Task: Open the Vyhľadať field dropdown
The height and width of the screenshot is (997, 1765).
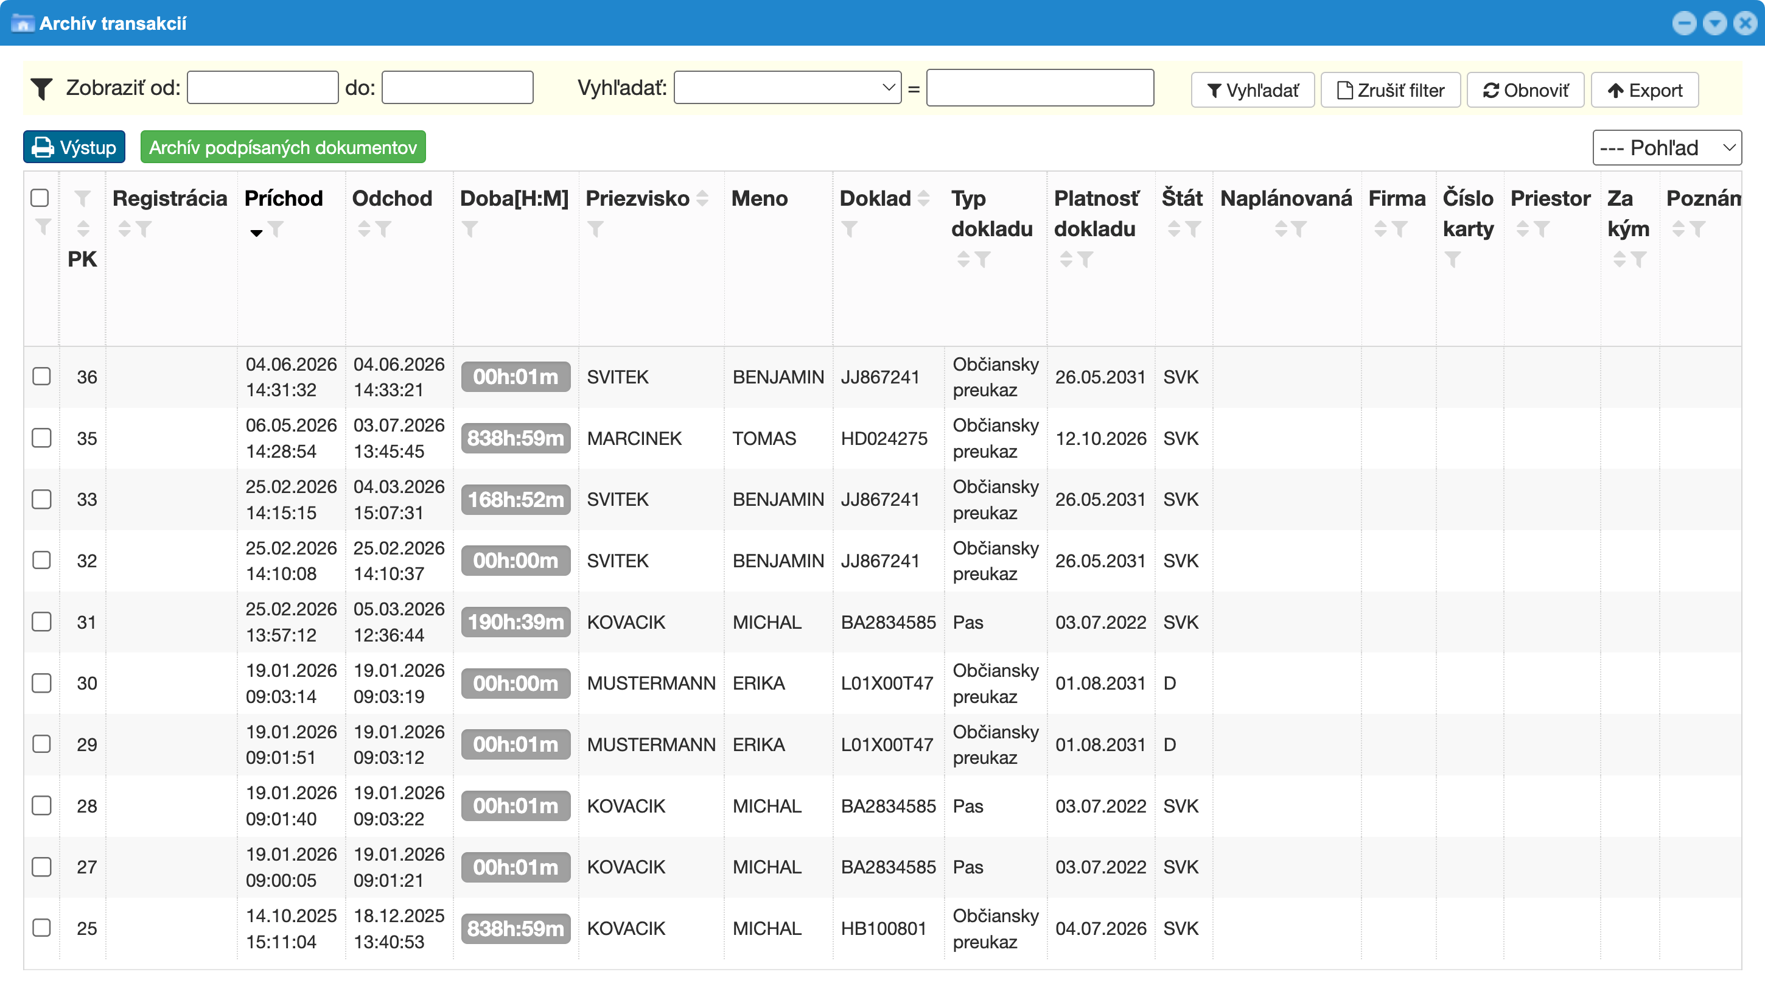Action: click(788, 88)
